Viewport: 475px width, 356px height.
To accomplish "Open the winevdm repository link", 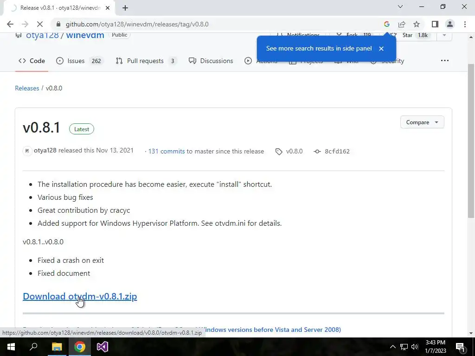I will coord(85,35).
